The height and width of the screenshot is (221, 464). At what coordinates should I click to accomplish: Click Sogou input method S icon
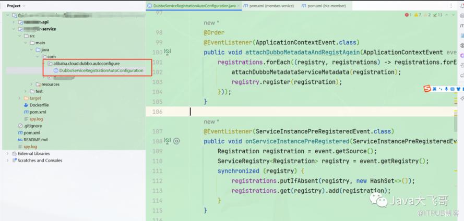coord(426,89)
